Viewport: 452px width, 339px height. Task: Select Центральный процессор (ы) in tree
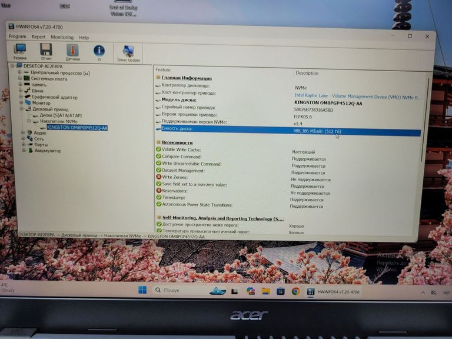point(60,73)
